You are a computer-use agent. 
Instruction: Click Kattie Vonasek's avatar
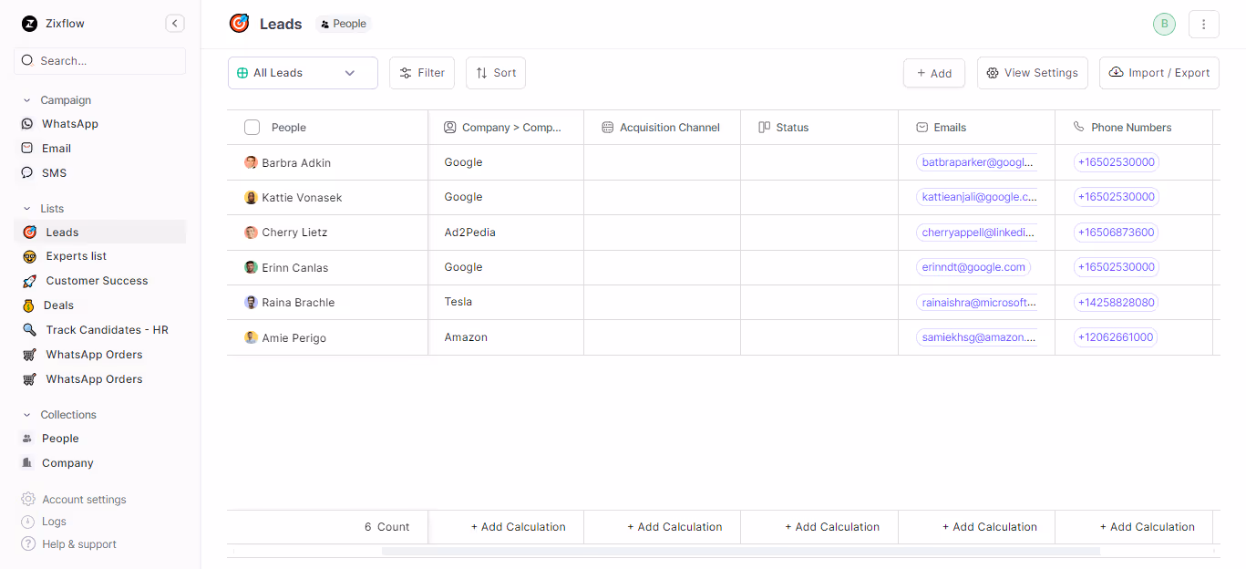pos(251,197)
